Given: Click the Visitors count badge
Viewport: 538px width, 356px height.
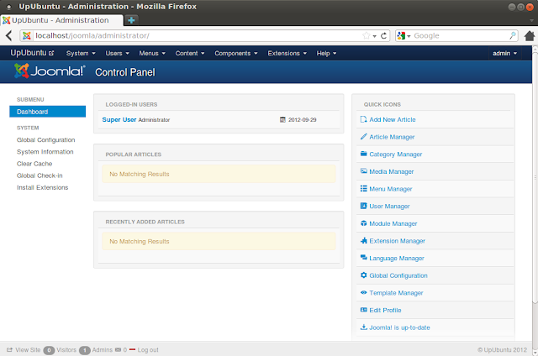Looking at the screenshot, I should (x=49, y=350).
